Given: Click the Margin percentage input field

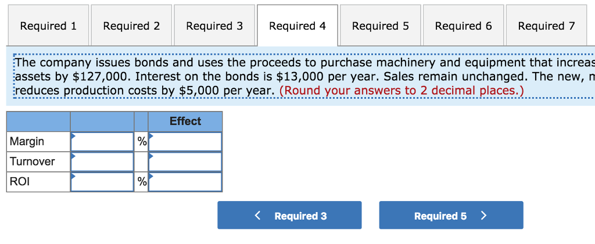Looking at the screenshot, I should point(102,142).
